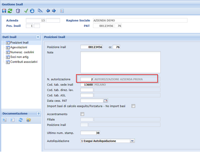Go to next record with right arrow
Screen dimensions: 200x152
click(54, 11)
